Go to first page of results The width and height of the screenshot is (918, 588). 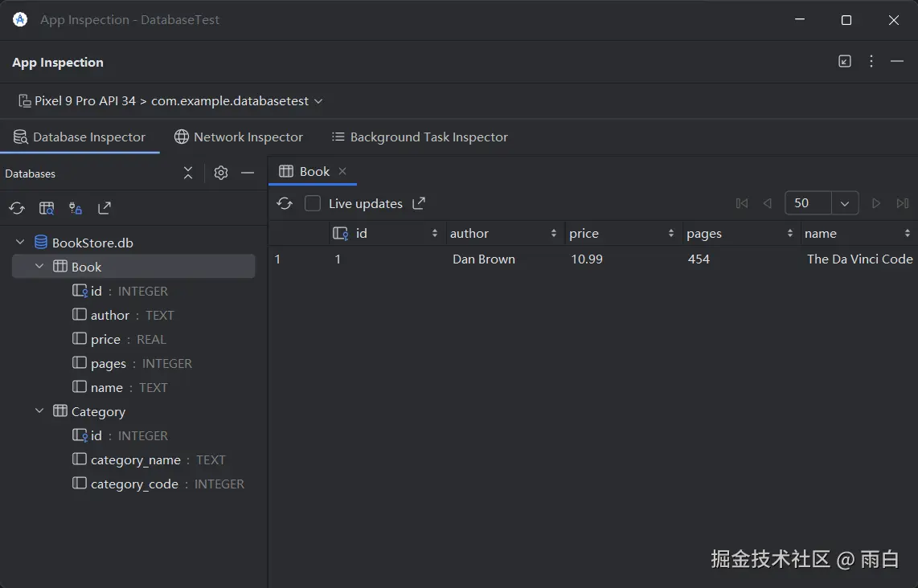742,203
